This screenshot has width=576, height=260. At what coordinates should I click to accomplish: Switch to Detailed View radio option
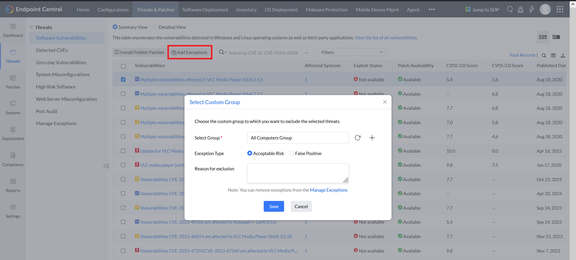(155, 27)
